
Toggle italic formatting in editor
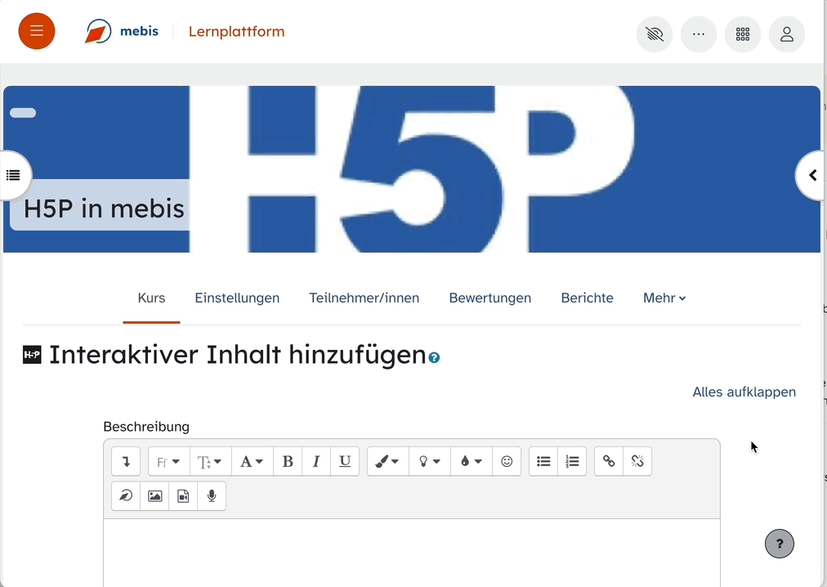point(316,461)
